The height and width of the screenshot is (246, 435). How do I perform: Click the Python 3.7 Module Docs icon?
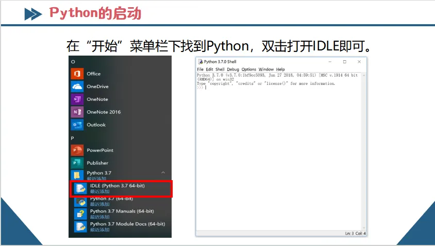[x=80, y=226]
